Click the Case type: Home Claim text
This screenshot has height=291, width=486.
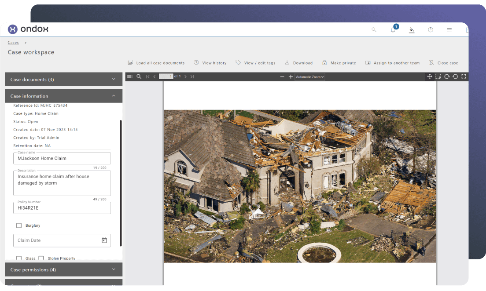point(36,113)
